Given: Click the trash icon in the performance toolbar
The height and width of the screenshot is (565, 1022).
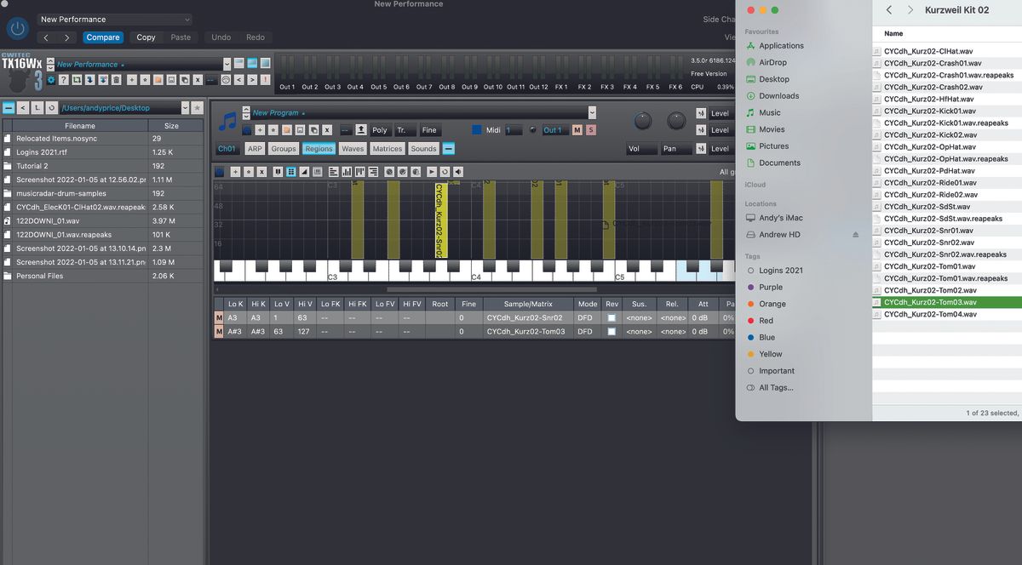Looking at the screenshot, I should point(118,79).
